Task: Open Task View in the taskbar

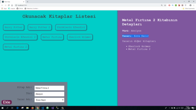Action: coord(12,108)
